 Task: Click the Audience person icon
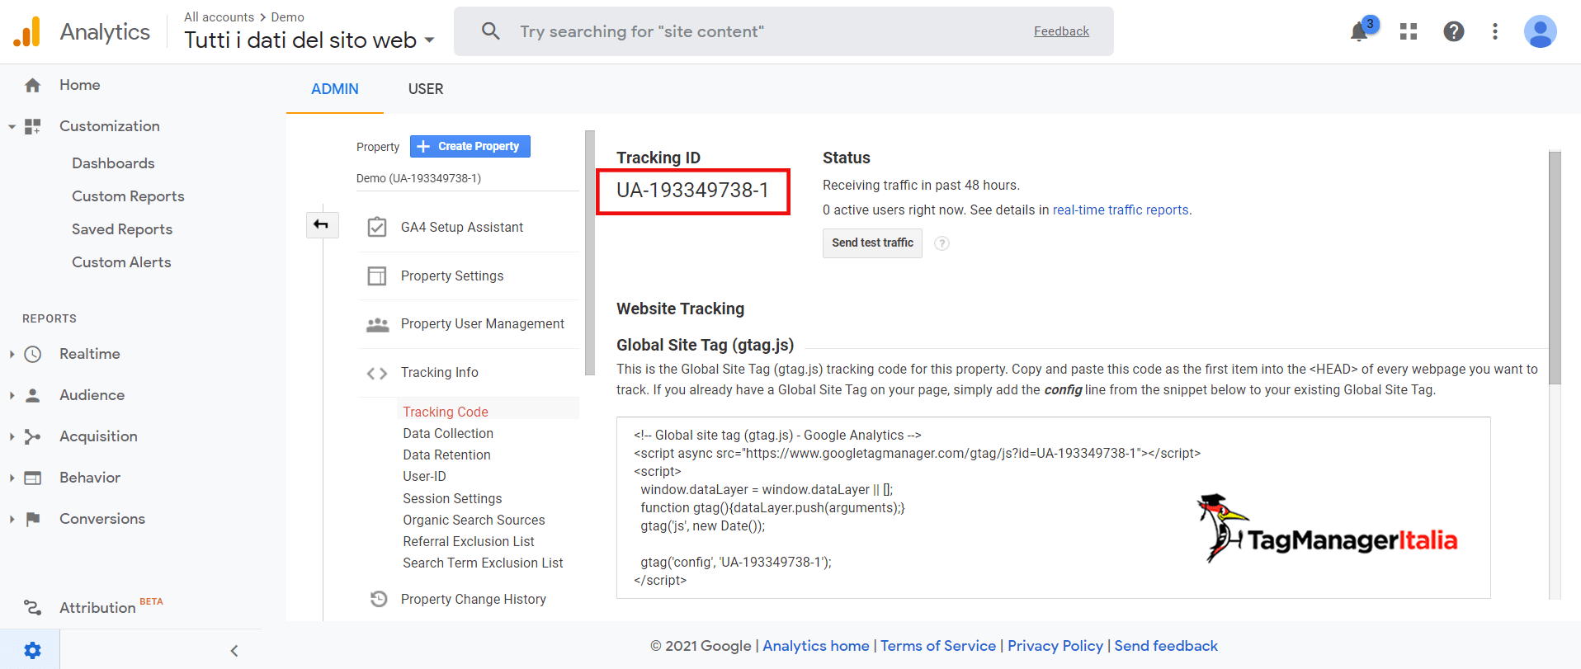point(33,395)
